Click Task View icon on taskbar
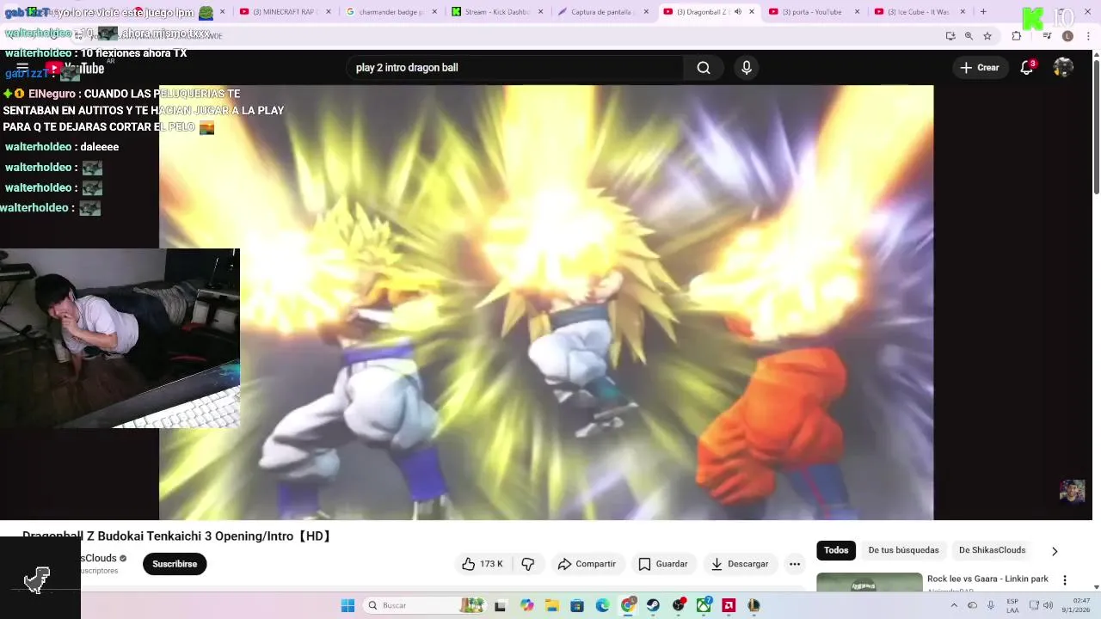Viewport: 1101px width, 619px height. (501, 605)
